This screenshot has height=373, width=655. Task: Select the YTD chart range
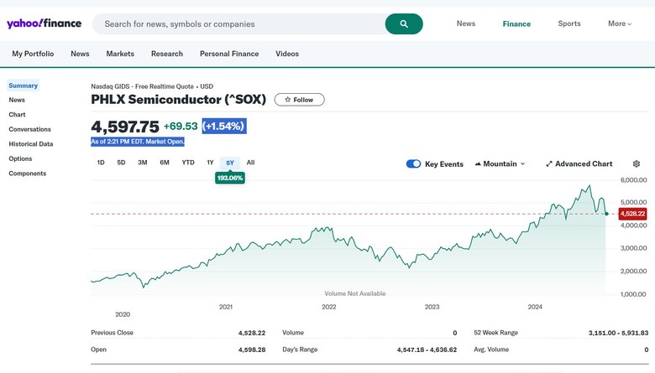[x=188, y=163]
